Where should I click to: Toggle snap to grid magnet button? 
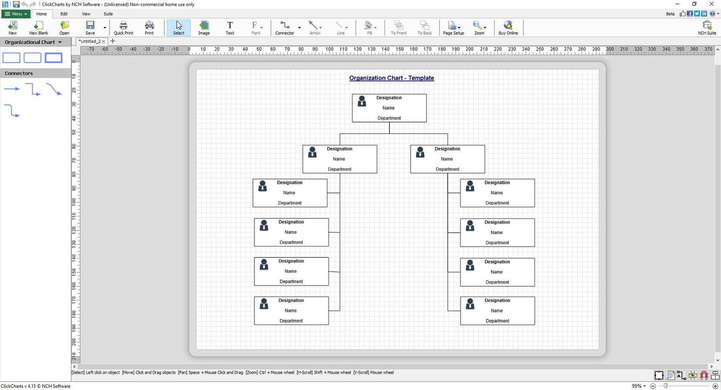(x=704, y=375)
